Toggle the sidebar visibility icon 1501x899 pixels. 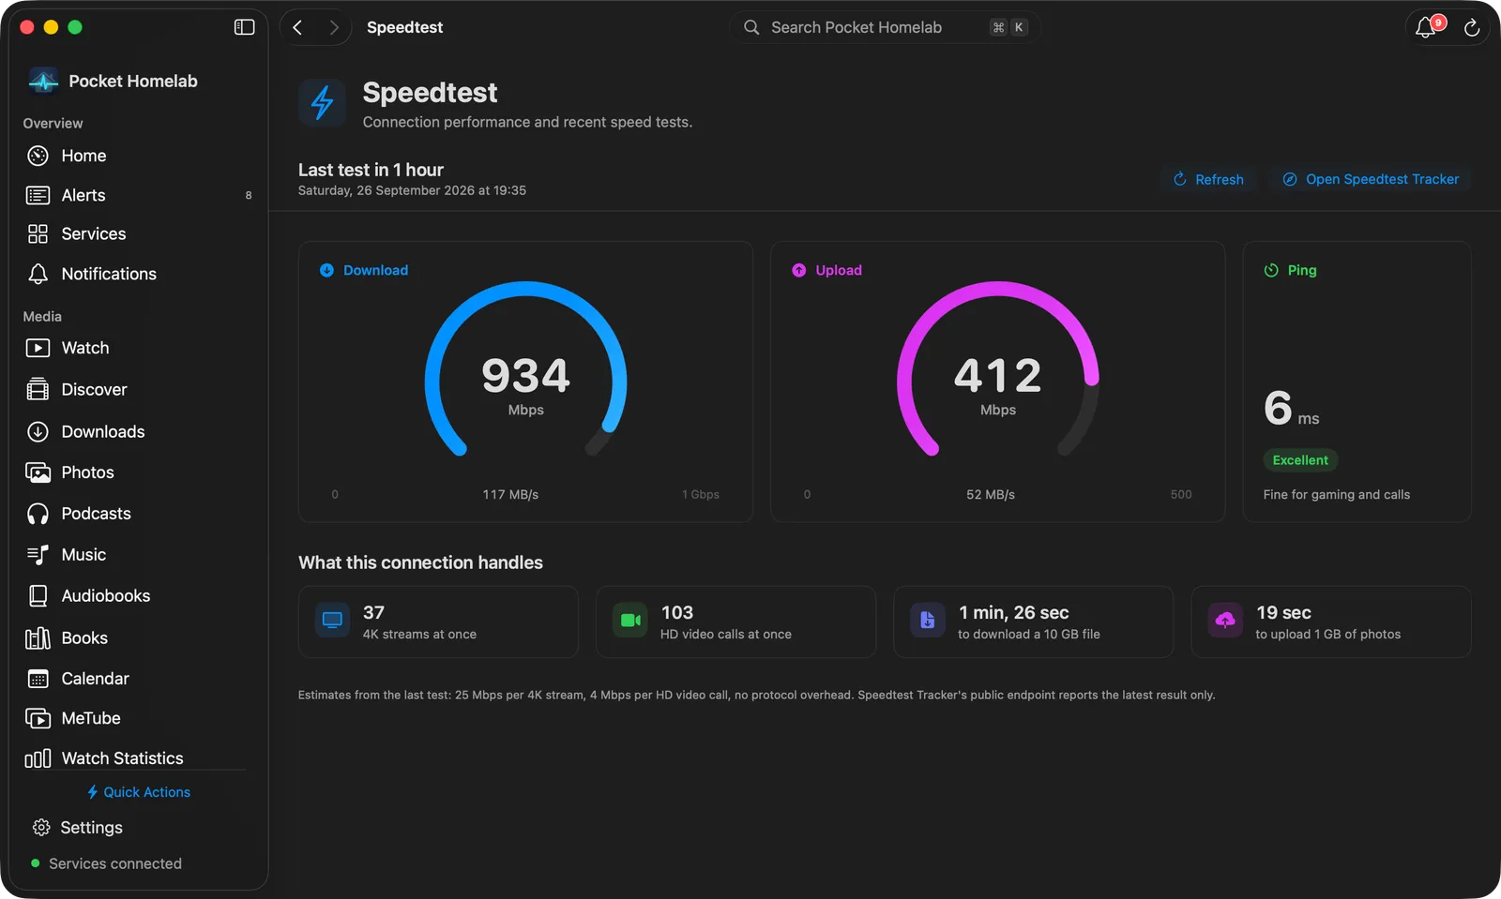[244, 27]
